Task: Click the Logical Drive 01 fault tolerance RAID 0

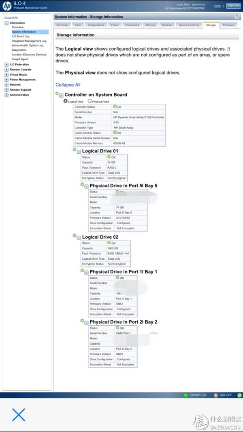Action: [x=112, y=167]
